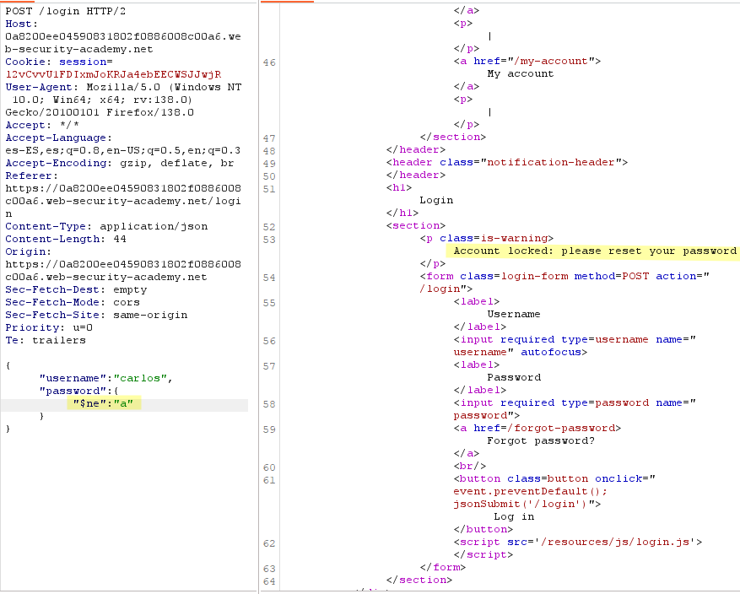The width and height of the screenshot is (740, 594).
Task: Click the href=/forgot-password anchor tag
Action: click(537, 428)
